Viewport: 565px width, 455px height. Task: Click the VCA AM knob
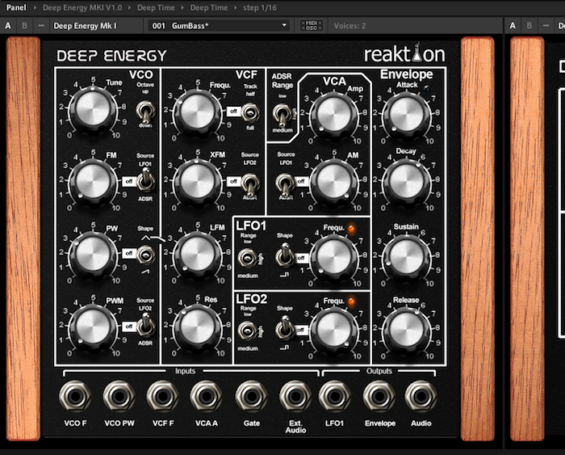click(334, 182)
